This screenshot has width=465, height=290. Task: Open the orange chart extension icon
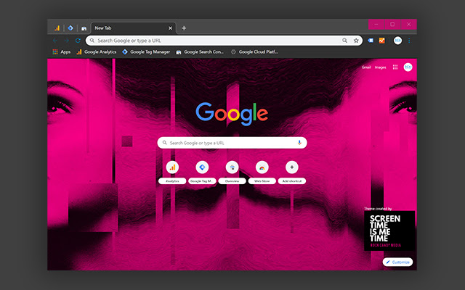(382, 41)
